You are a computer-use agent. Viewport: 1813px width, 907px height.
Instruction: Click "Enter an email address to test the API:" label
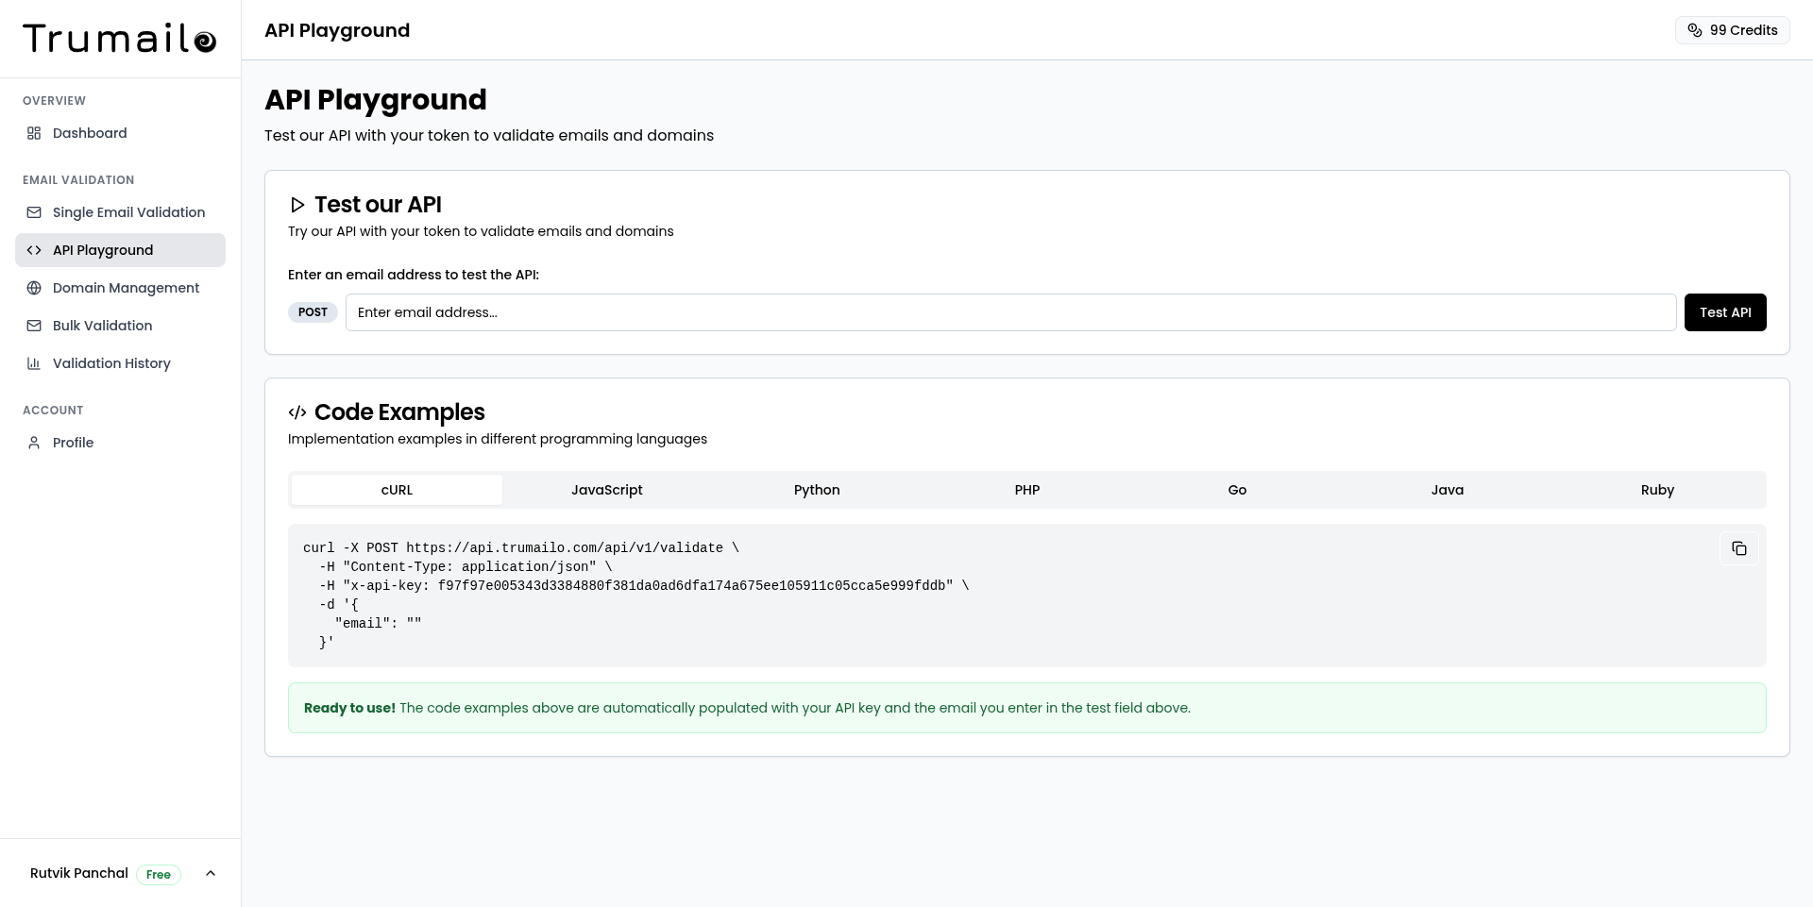(x=414, y=275)
